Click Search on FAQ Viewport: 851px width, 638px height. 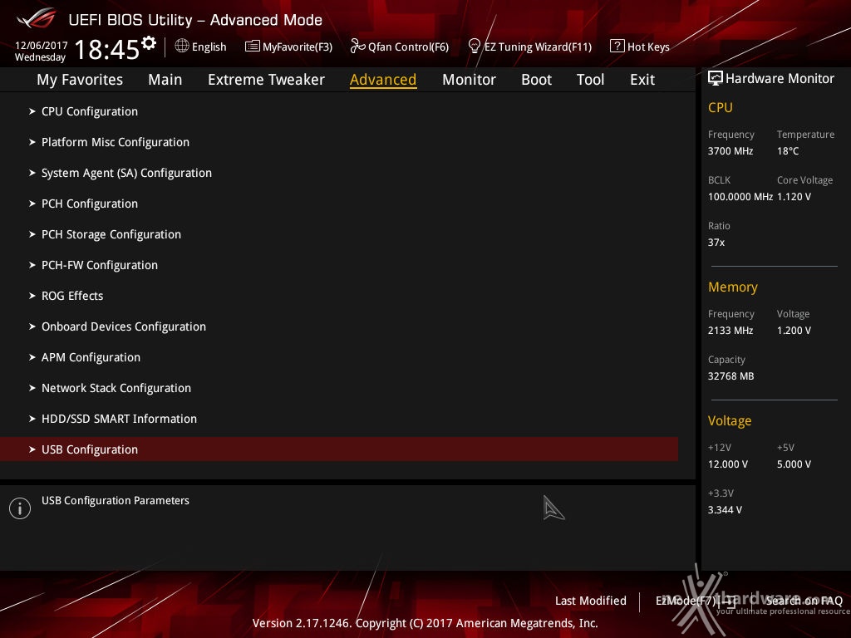click(804, 601)
